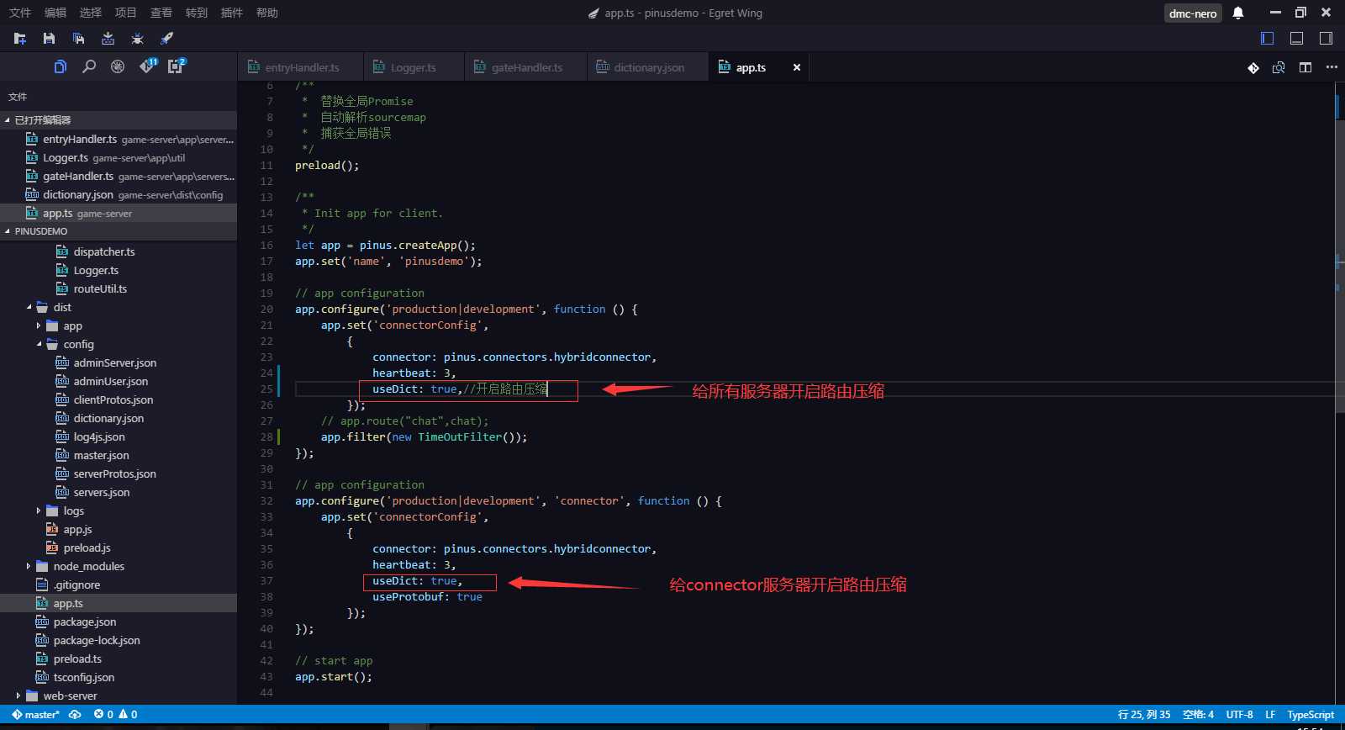Open the 选择 menu
1345x730 pixels.
(x=91, y=13)
